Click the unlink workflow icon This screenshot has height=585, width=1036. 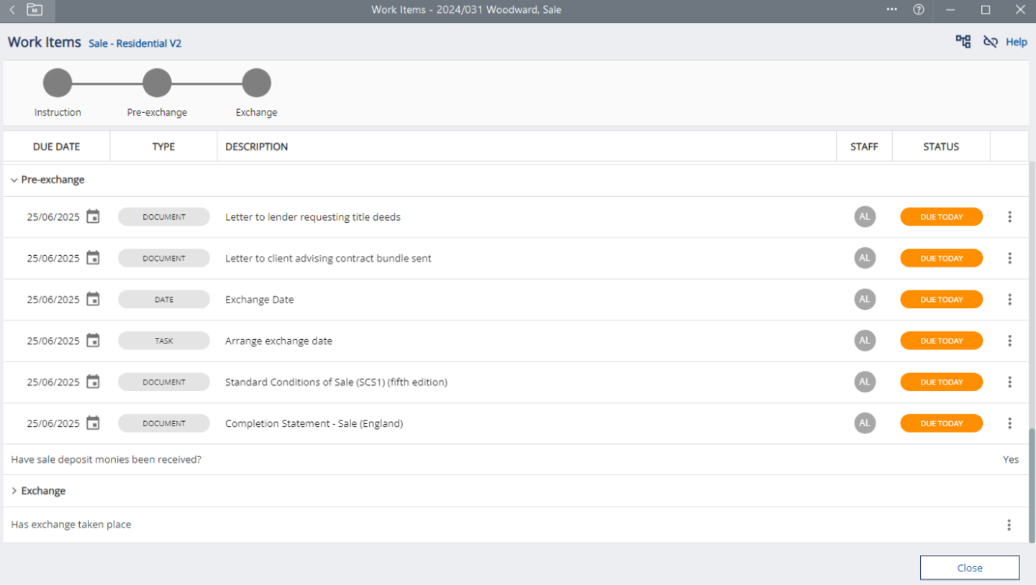[x=990, y=42]
